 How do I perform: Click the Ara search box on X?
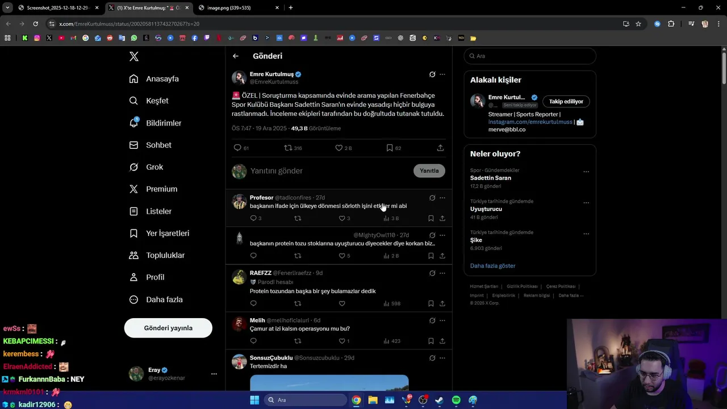click(x=530, y=56)
